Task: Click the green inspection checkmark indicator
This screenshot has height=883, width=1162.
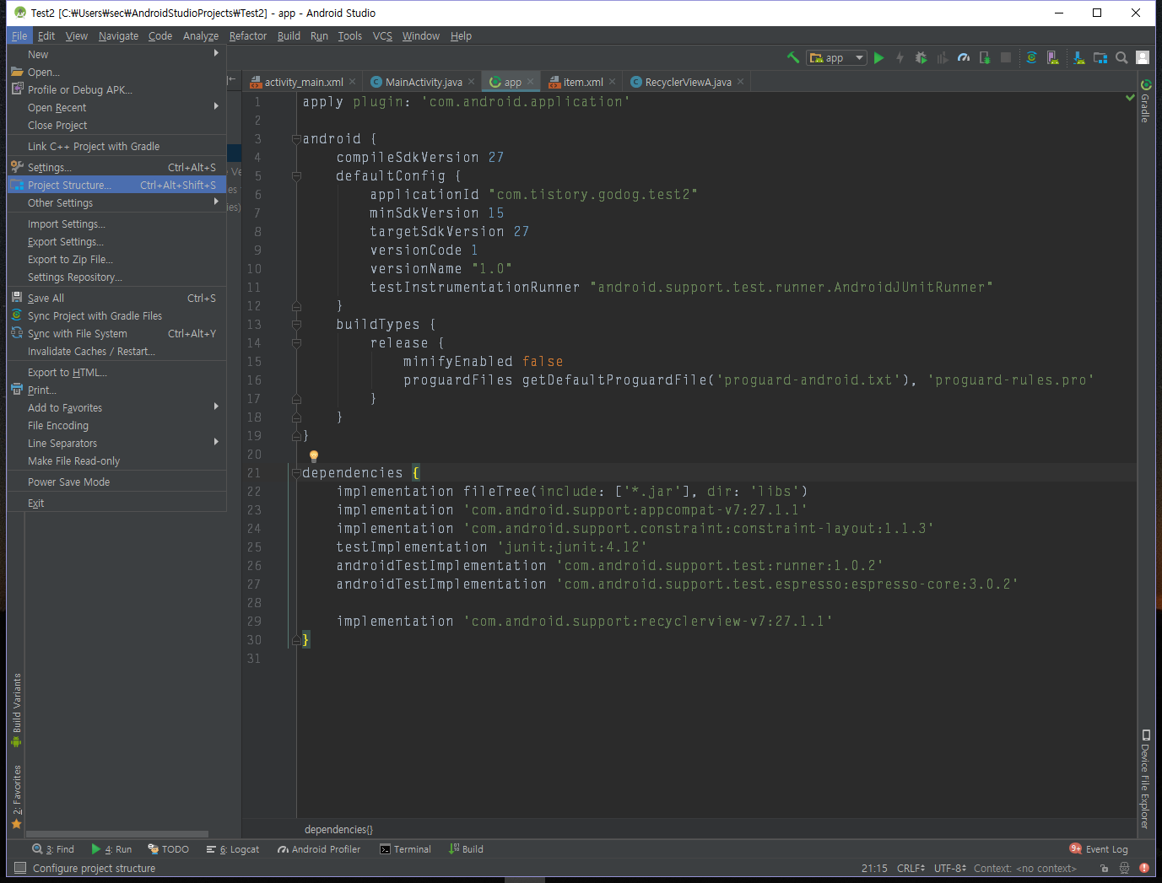Action: pyautogui.click(x=1130, y=98)
